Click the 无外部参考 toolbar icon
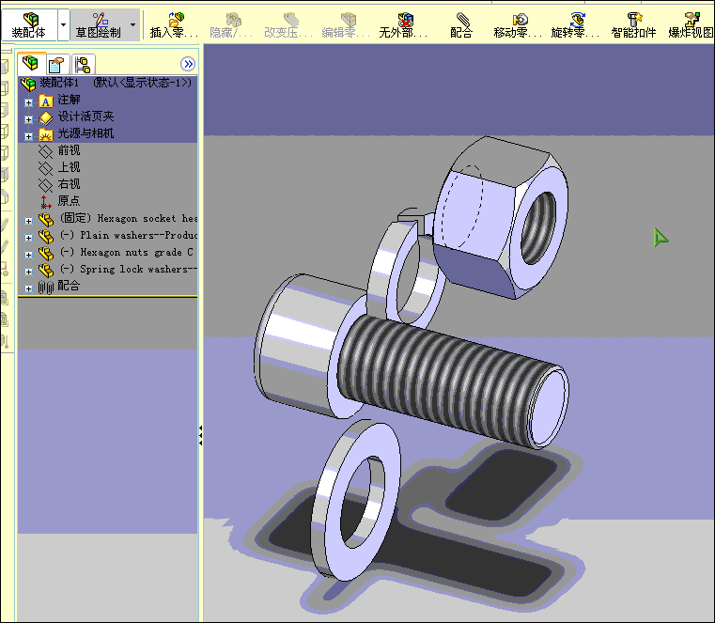715x623 pixels. [x=405, y=19]
